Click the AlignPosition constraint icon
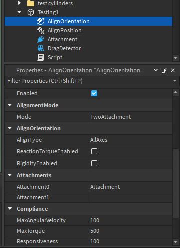 41,30
